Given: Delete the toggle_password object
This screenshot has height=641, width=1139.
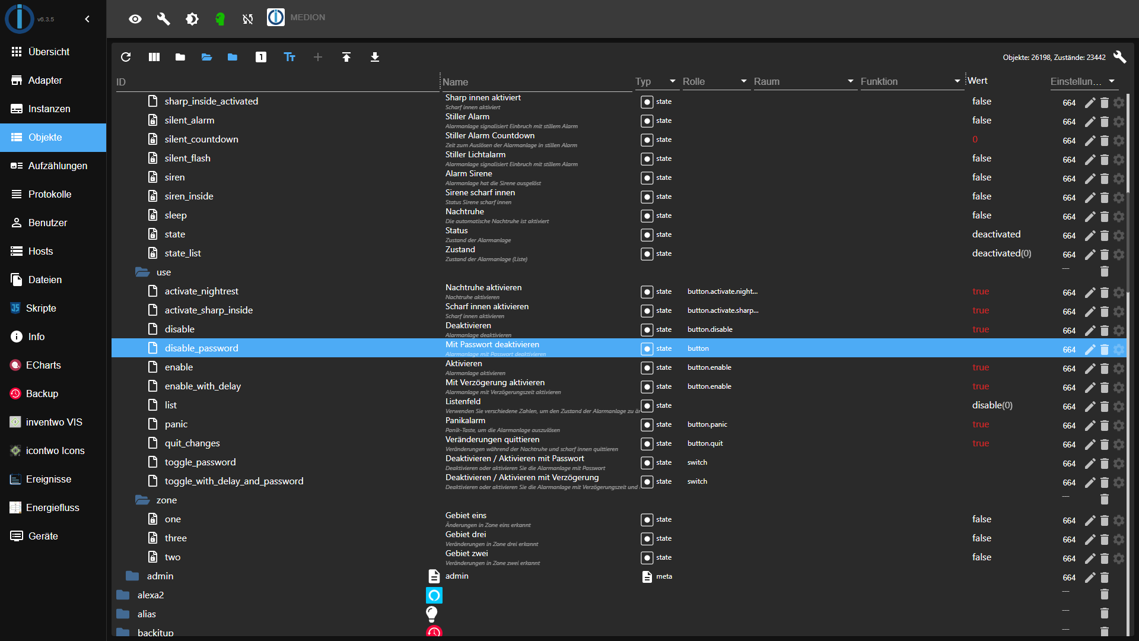Looking at the screenshot, I should point(1105,464).
